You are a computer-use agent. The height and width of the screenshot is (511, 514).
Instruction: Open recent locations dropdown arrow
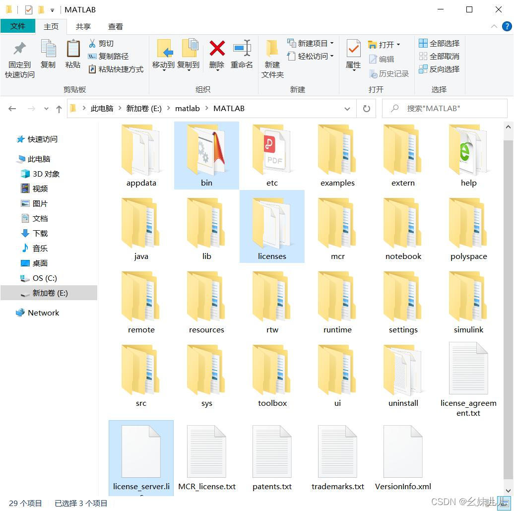point(46,109)
